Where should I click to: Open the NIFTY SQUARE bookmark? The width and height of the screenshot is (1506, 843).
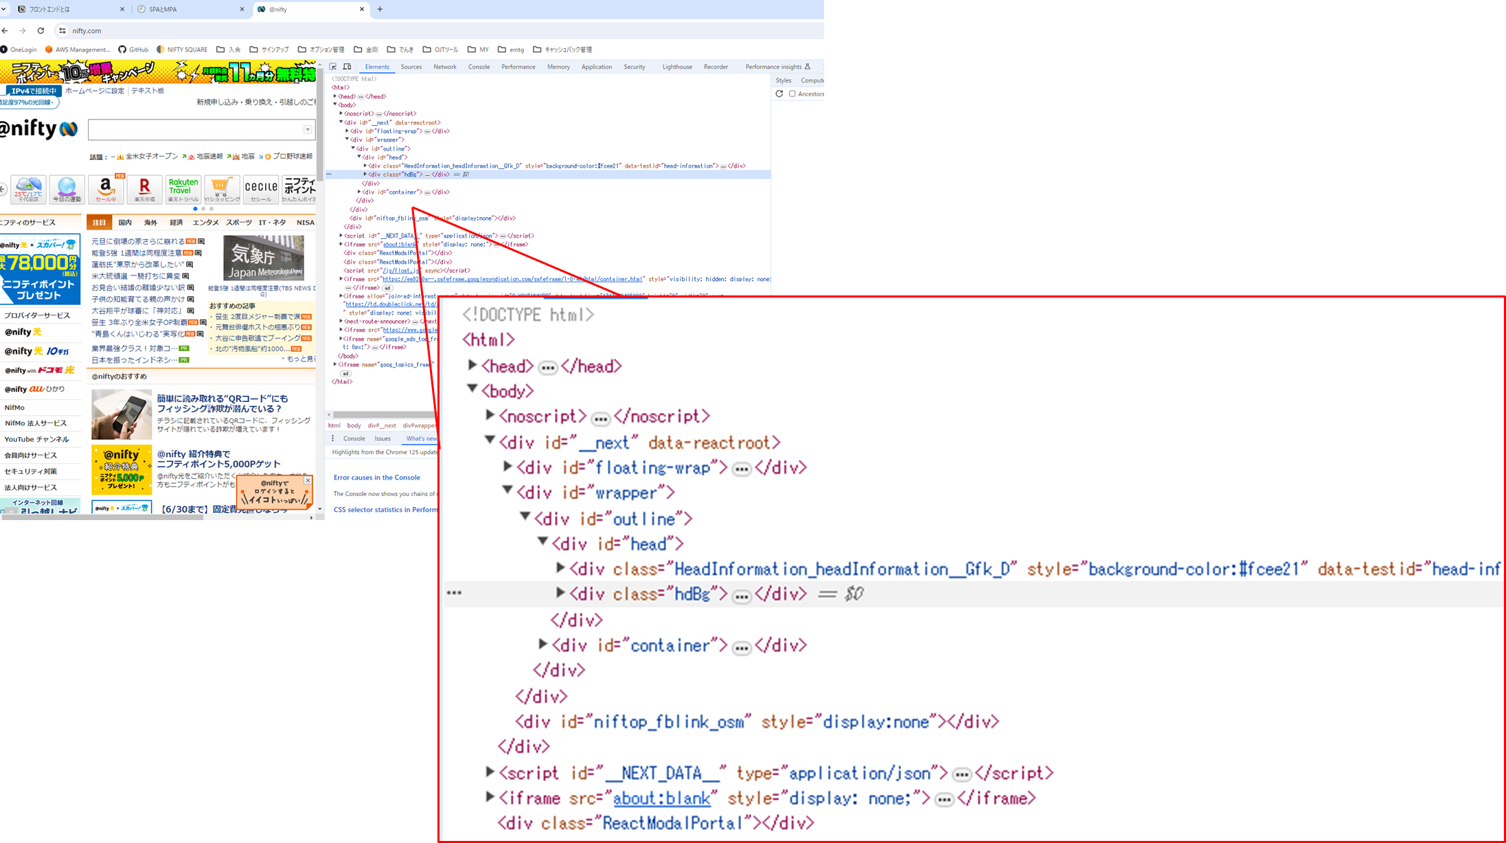tap(182, 49)
